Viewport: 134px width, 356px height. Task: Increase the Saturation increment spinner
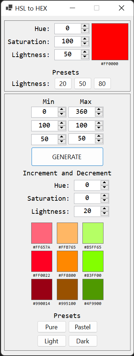(105, 196)
